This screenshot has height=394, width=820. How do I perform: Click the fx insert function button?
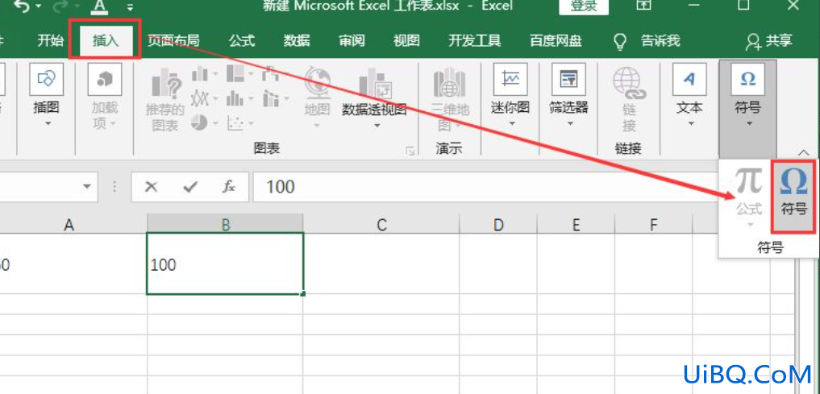click(x=228, y=187)
